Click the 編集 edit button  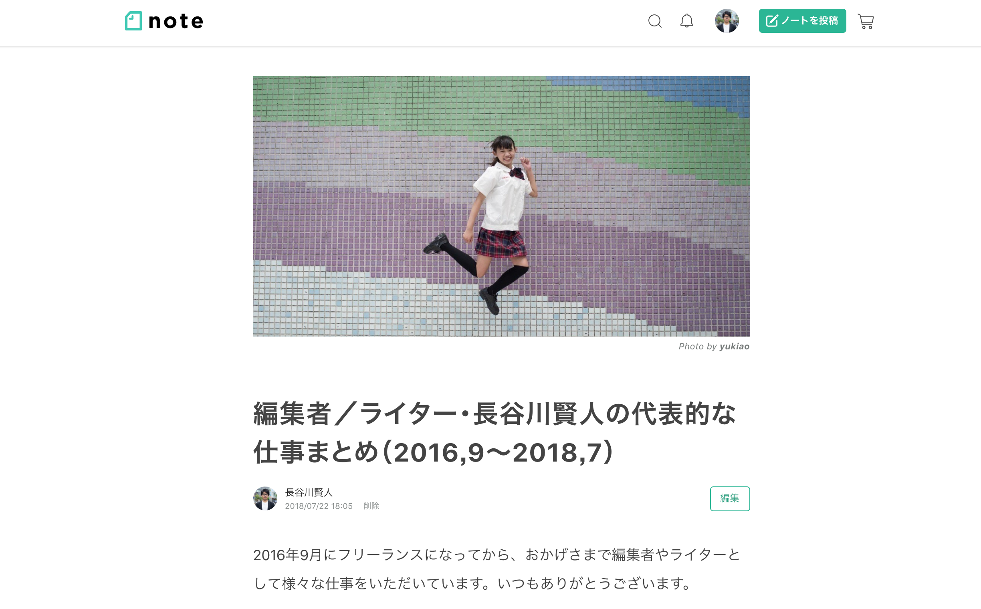tap(730, 499)
